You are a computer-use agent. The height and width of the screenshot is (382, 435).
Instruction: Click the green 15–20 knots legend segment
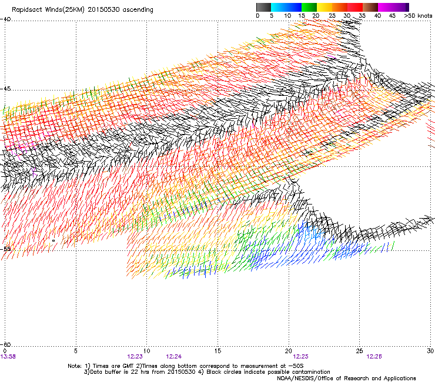coord(309,7)
